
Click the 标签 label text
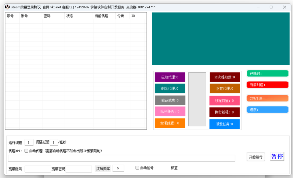click(174, 168)
